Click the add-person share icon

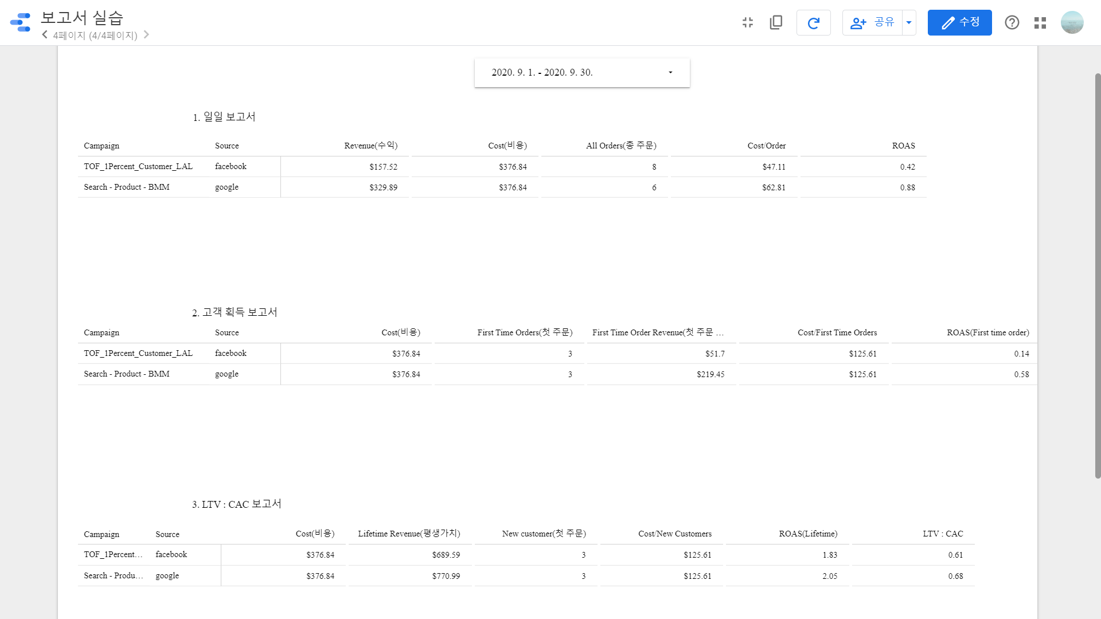[858, 23]
